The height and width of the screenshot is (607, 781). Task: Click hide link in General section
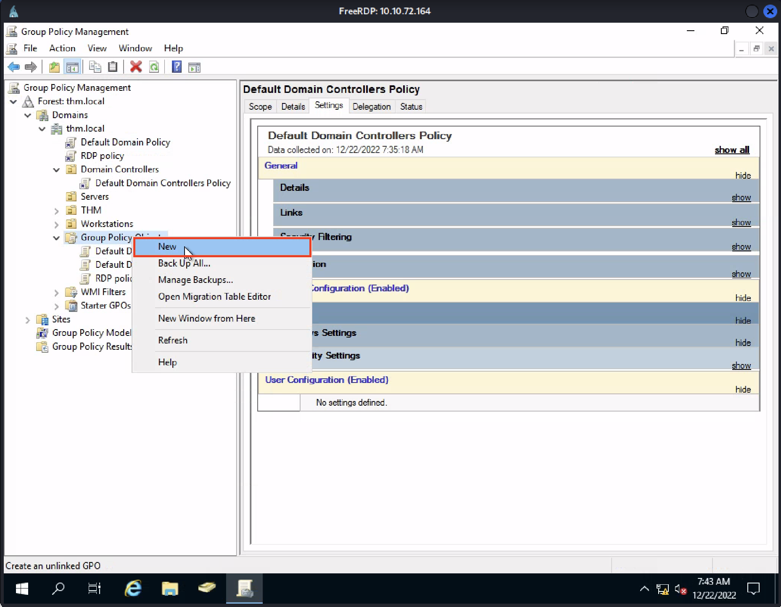coord(743,176)
